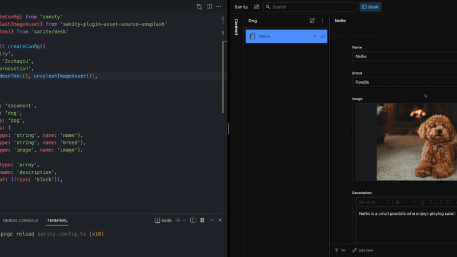
Task: Edit the Name field containing Nellie
Action: pyautogui.click(x=404, y=56)
